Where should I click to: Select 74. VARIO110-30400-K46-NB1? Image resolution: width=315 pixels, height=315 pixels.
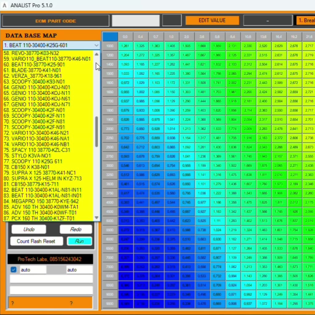pyautogui.click(x=48, y=144)
